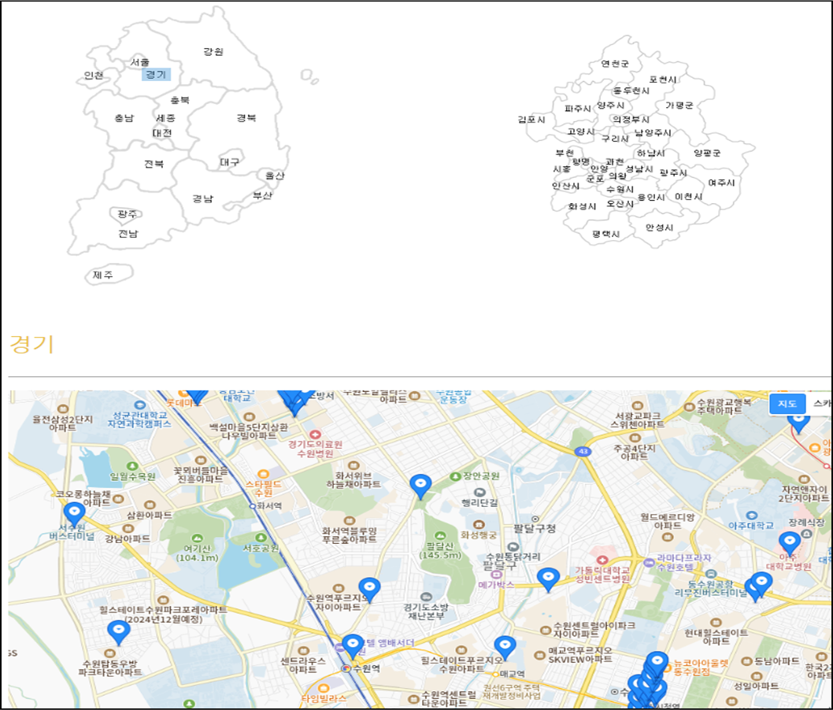Click the 스타필드 수원 shopping icon
This screenshot has width=833, height=710.
click(x=262, y=474)
